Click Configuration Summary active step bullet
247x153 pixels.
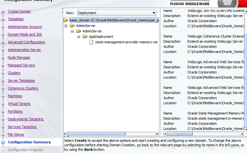(x=3, y=142)
